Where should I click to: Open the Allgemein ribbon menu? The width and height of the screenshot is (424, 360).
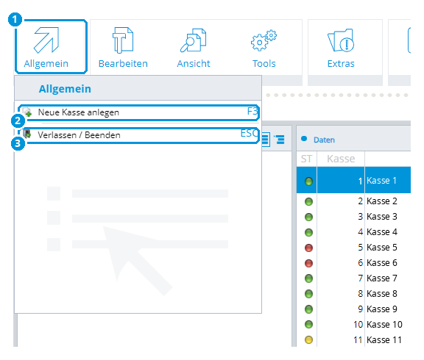pos(51,47)
